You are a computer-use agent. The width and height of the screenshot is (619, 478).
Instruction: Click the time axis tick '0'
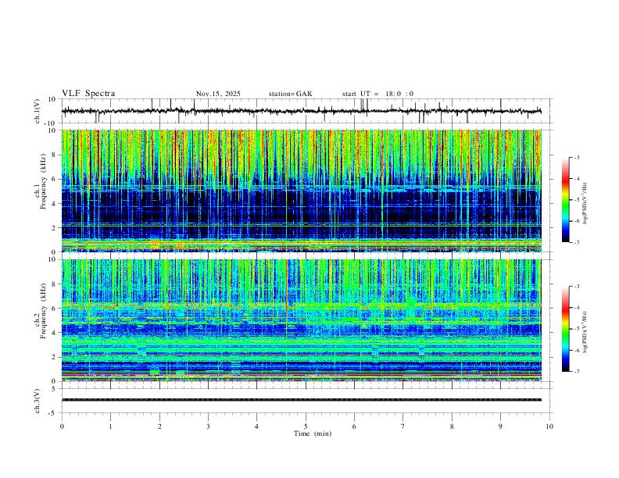pos(62,426)
